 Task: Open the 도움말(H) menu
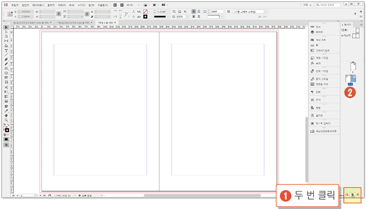tap(103, 5)
